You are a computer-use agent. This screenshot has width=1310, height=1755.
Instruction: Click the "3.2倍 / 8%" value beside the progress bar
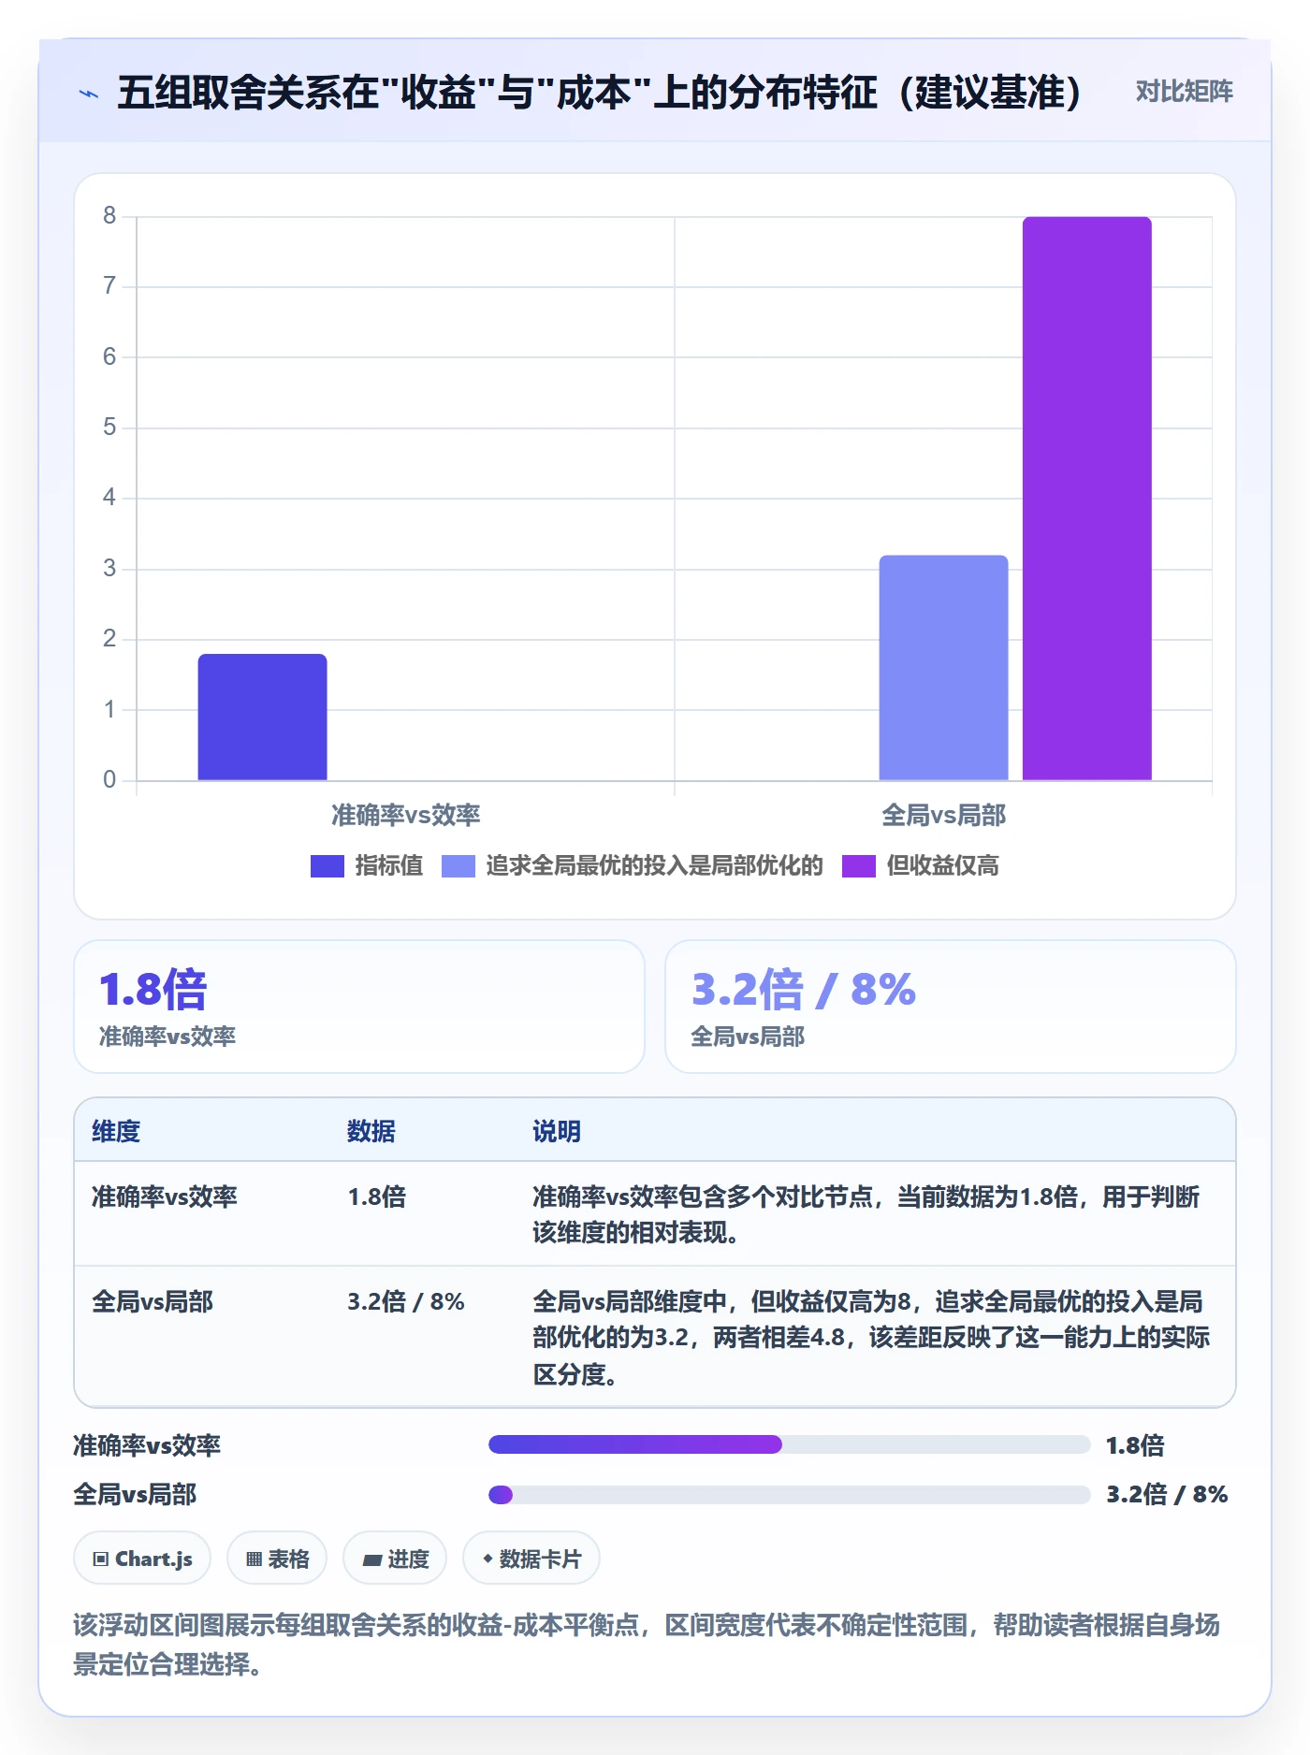coord(1167,1494)
